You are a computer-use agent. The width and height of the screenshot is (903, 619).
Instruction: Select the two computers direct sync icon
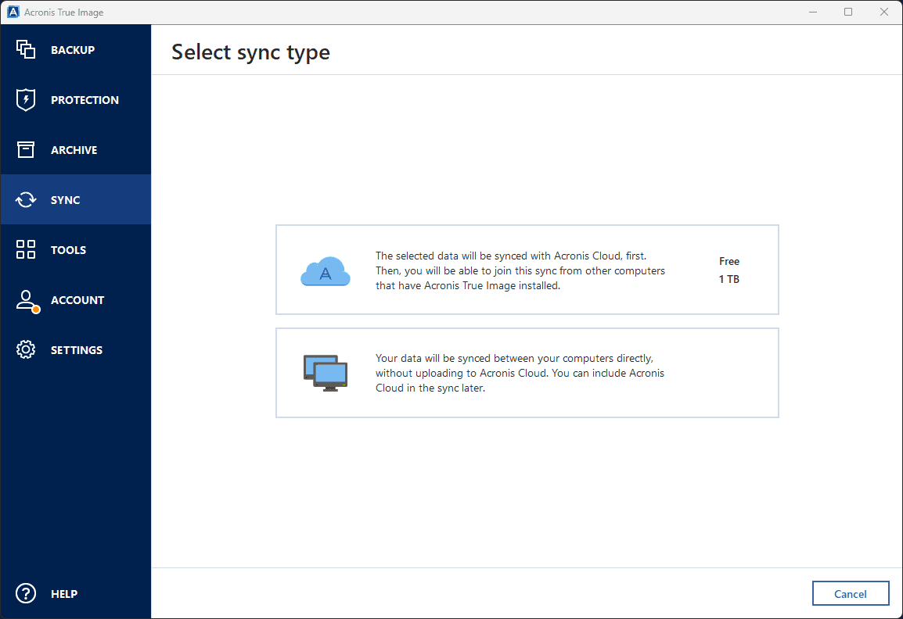click(326, 372)
